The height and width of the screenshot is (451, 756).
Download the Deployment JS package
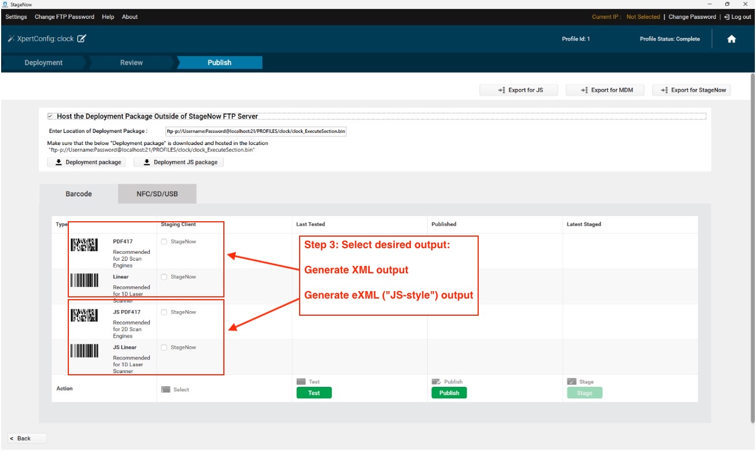point(179,162)
